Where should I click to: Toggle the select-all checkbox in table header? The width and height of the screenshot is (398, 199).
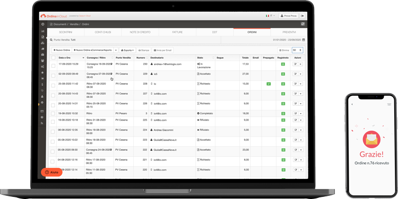tap(53, 58)
